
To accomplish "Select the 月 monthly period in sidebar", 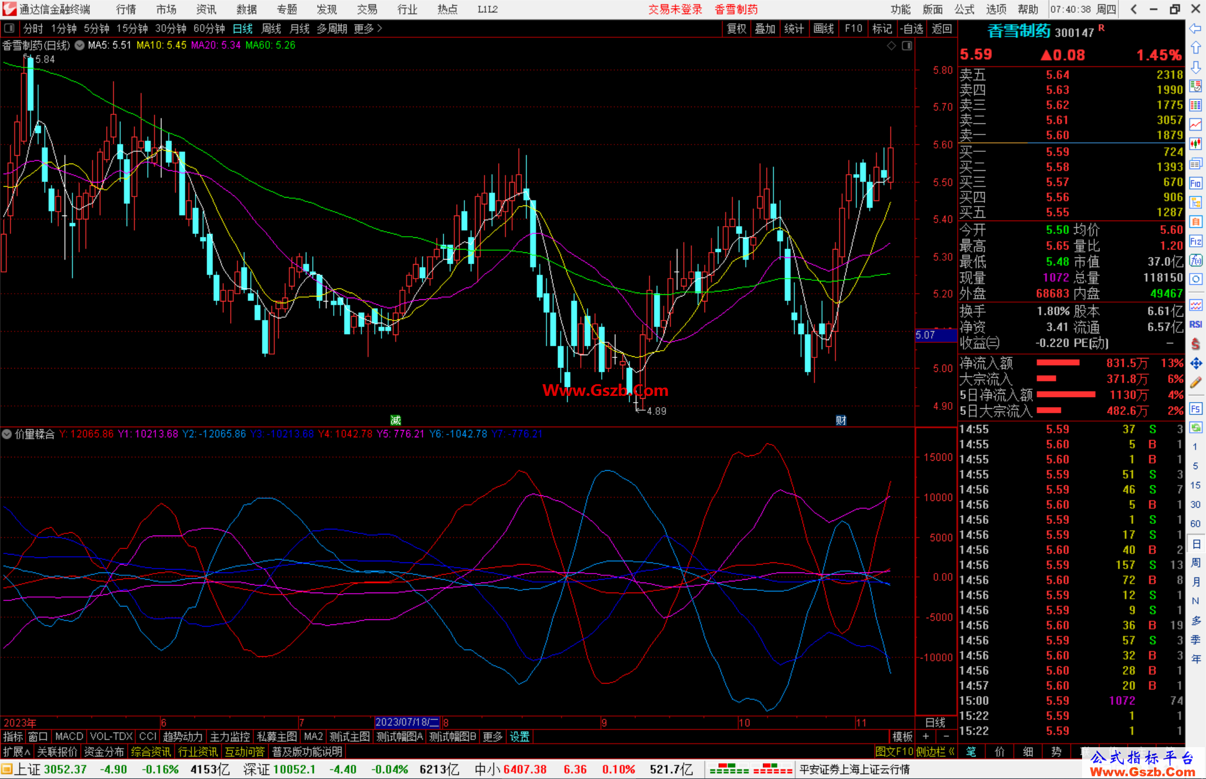I will (x=1195, y=582).
